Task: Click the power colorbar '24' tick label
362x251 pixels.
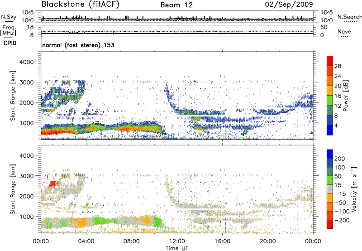Action: [x=338, y=76]
